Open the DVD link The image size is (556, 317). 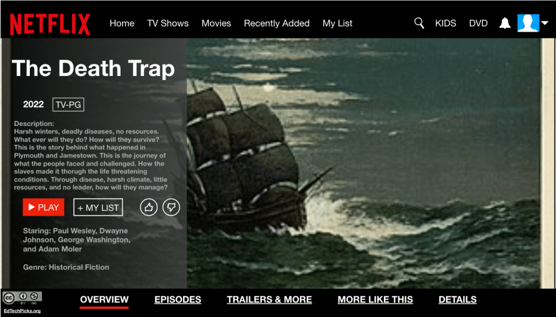[x=478, y=23]
